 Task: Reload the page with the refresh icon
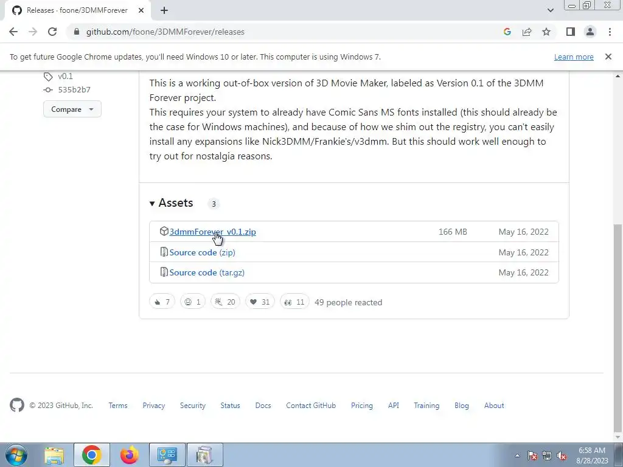pos(52,32)
